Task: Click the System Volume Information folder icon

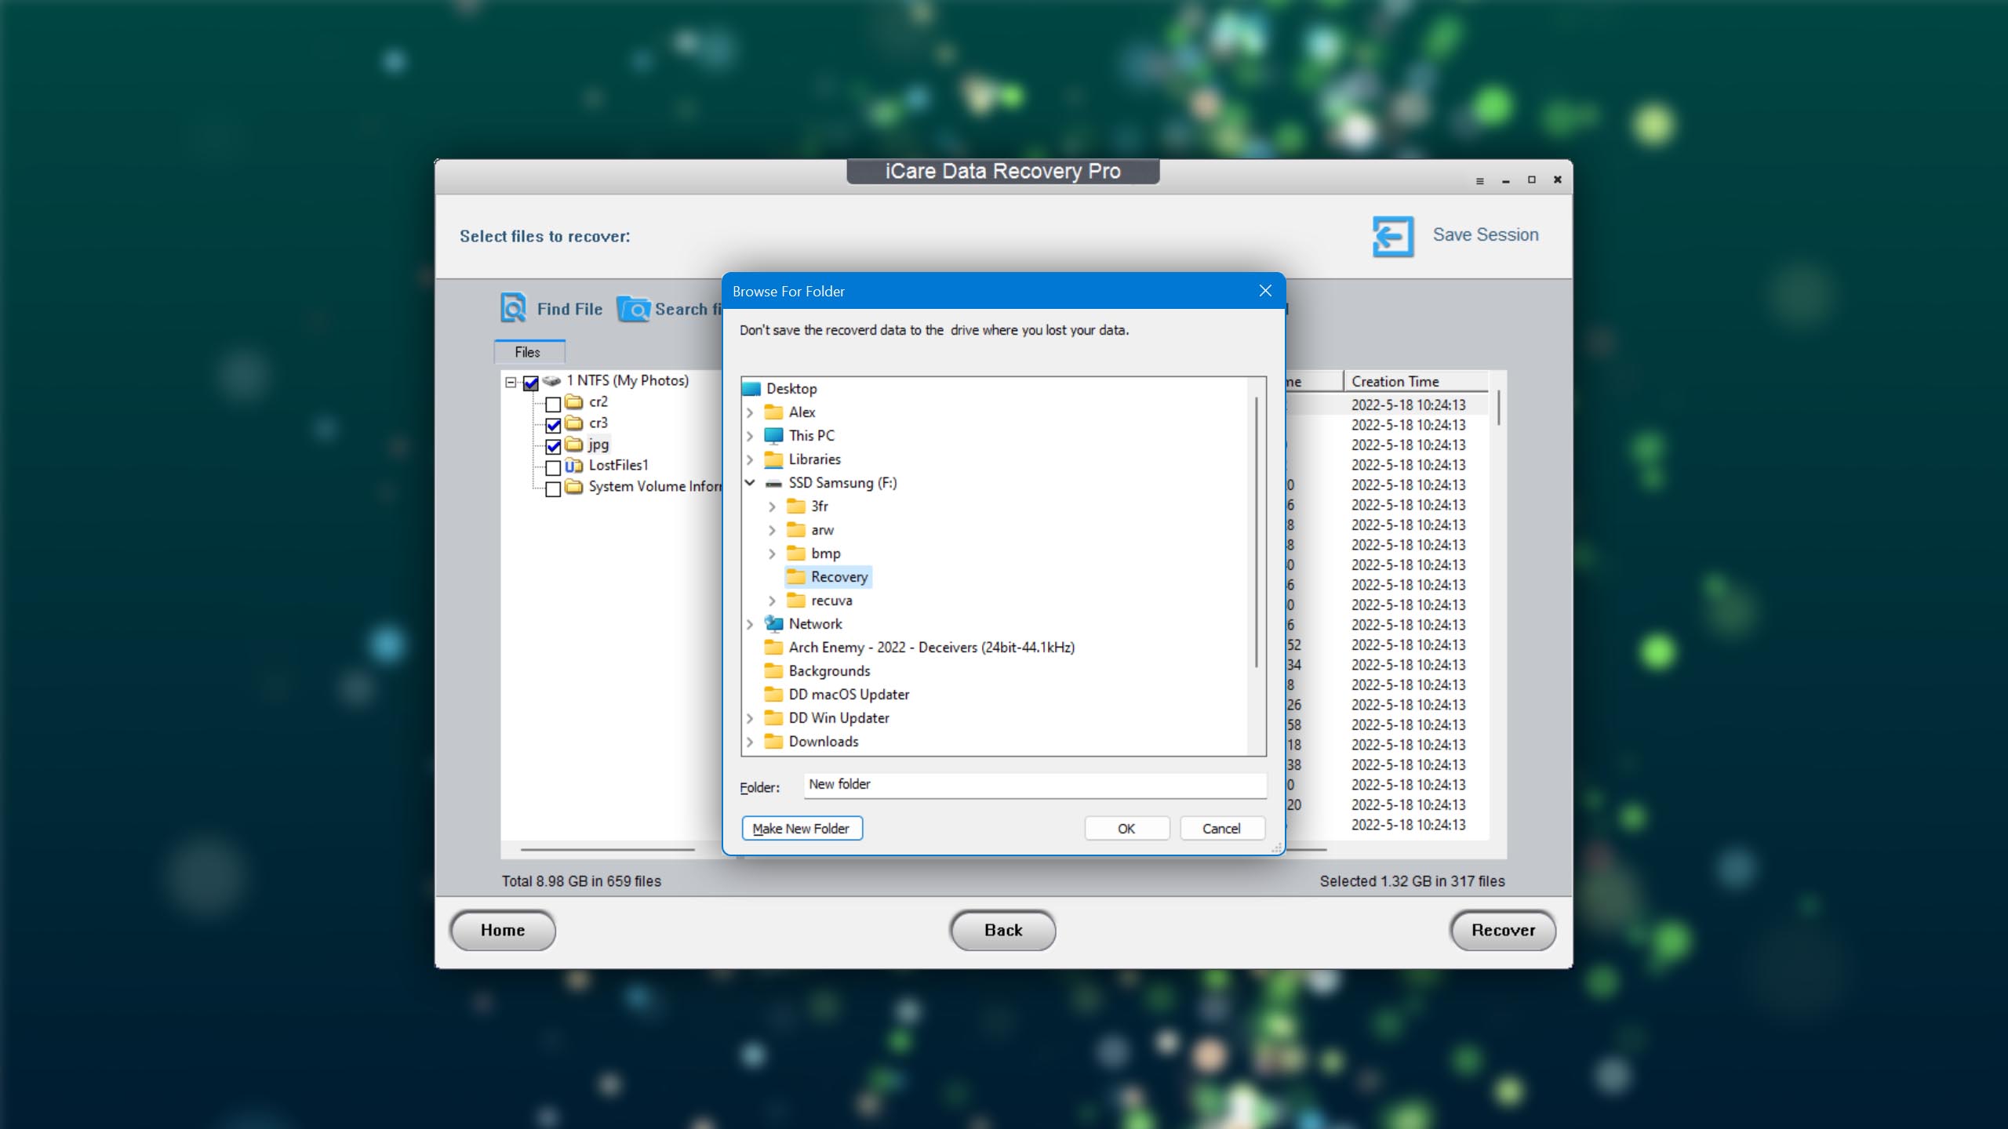Action: [574, 486]
